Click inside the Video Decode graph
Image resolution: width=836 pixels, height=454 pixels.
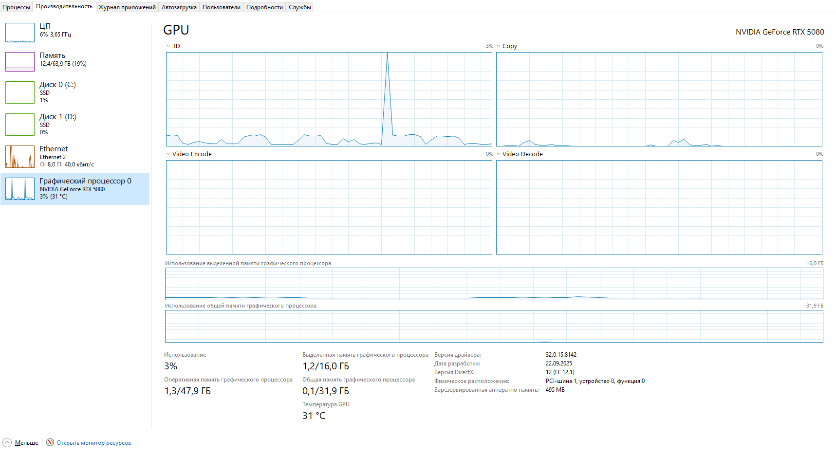point(659,207)
